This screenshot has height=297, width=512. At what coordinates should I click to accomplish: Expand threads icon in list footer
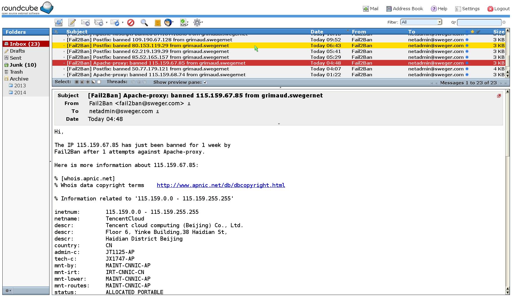pos(133,82)
